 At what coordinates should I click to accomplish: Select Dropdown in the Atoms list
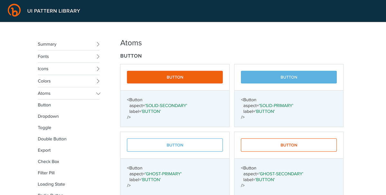(x=48, y=116)
